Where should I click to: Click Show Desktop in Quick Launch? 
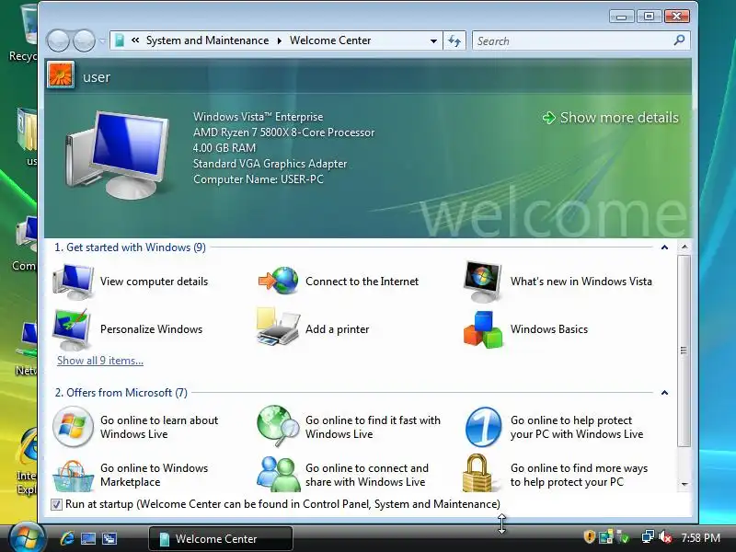coord(88,538)
